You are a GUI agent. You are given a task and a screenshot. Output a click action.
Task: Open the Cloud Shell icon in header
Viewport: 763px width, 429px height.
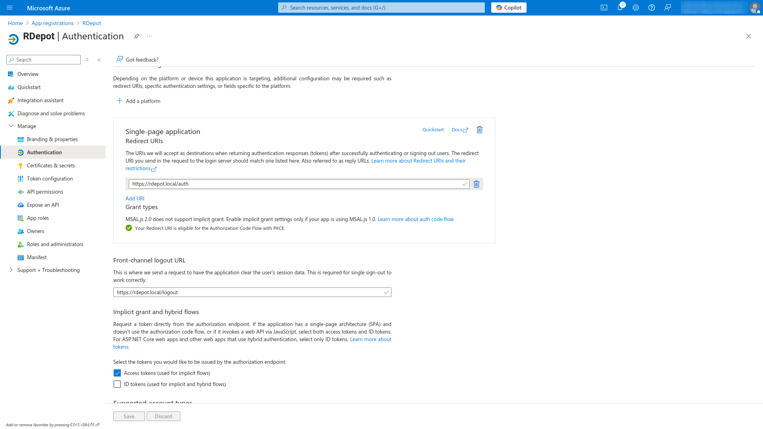click(x=604, y=8)
